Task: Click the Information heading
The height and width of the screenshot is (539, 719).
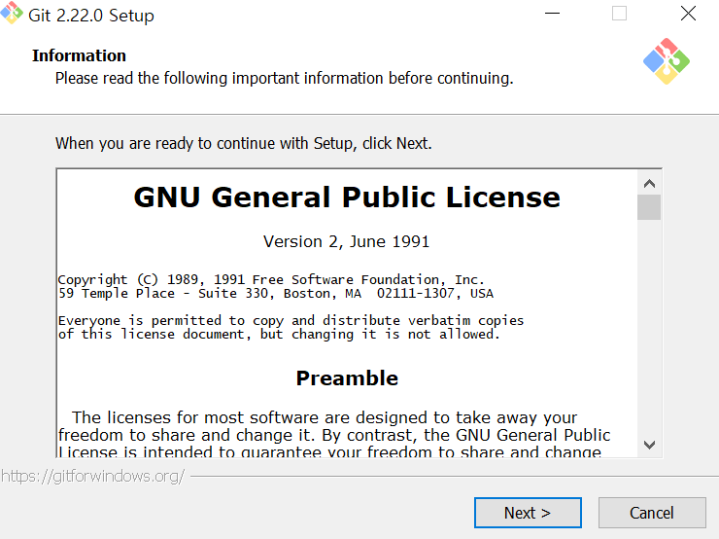Action: pyautogui.click(x=79, y=55)
